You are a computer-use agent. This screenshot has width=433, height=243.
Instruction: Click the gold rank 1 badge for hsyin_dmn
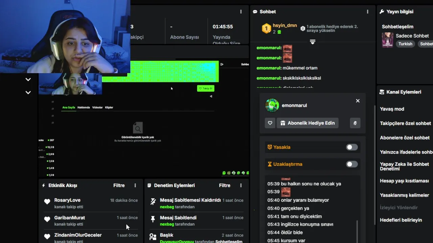pyautogui.click(x=267, y=28)
